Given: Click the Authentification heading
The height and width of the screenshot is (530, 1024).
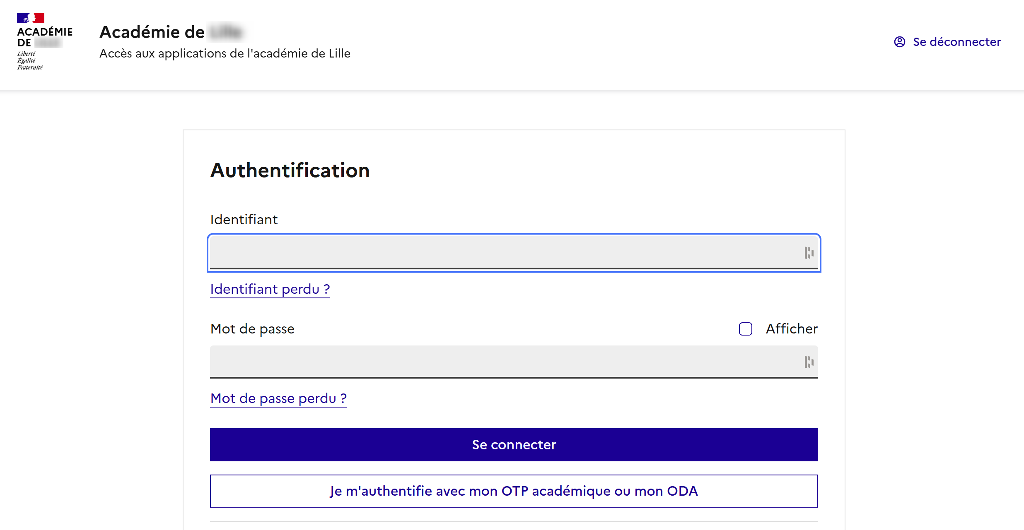Looking at the screenshot, I should [290, 170].
